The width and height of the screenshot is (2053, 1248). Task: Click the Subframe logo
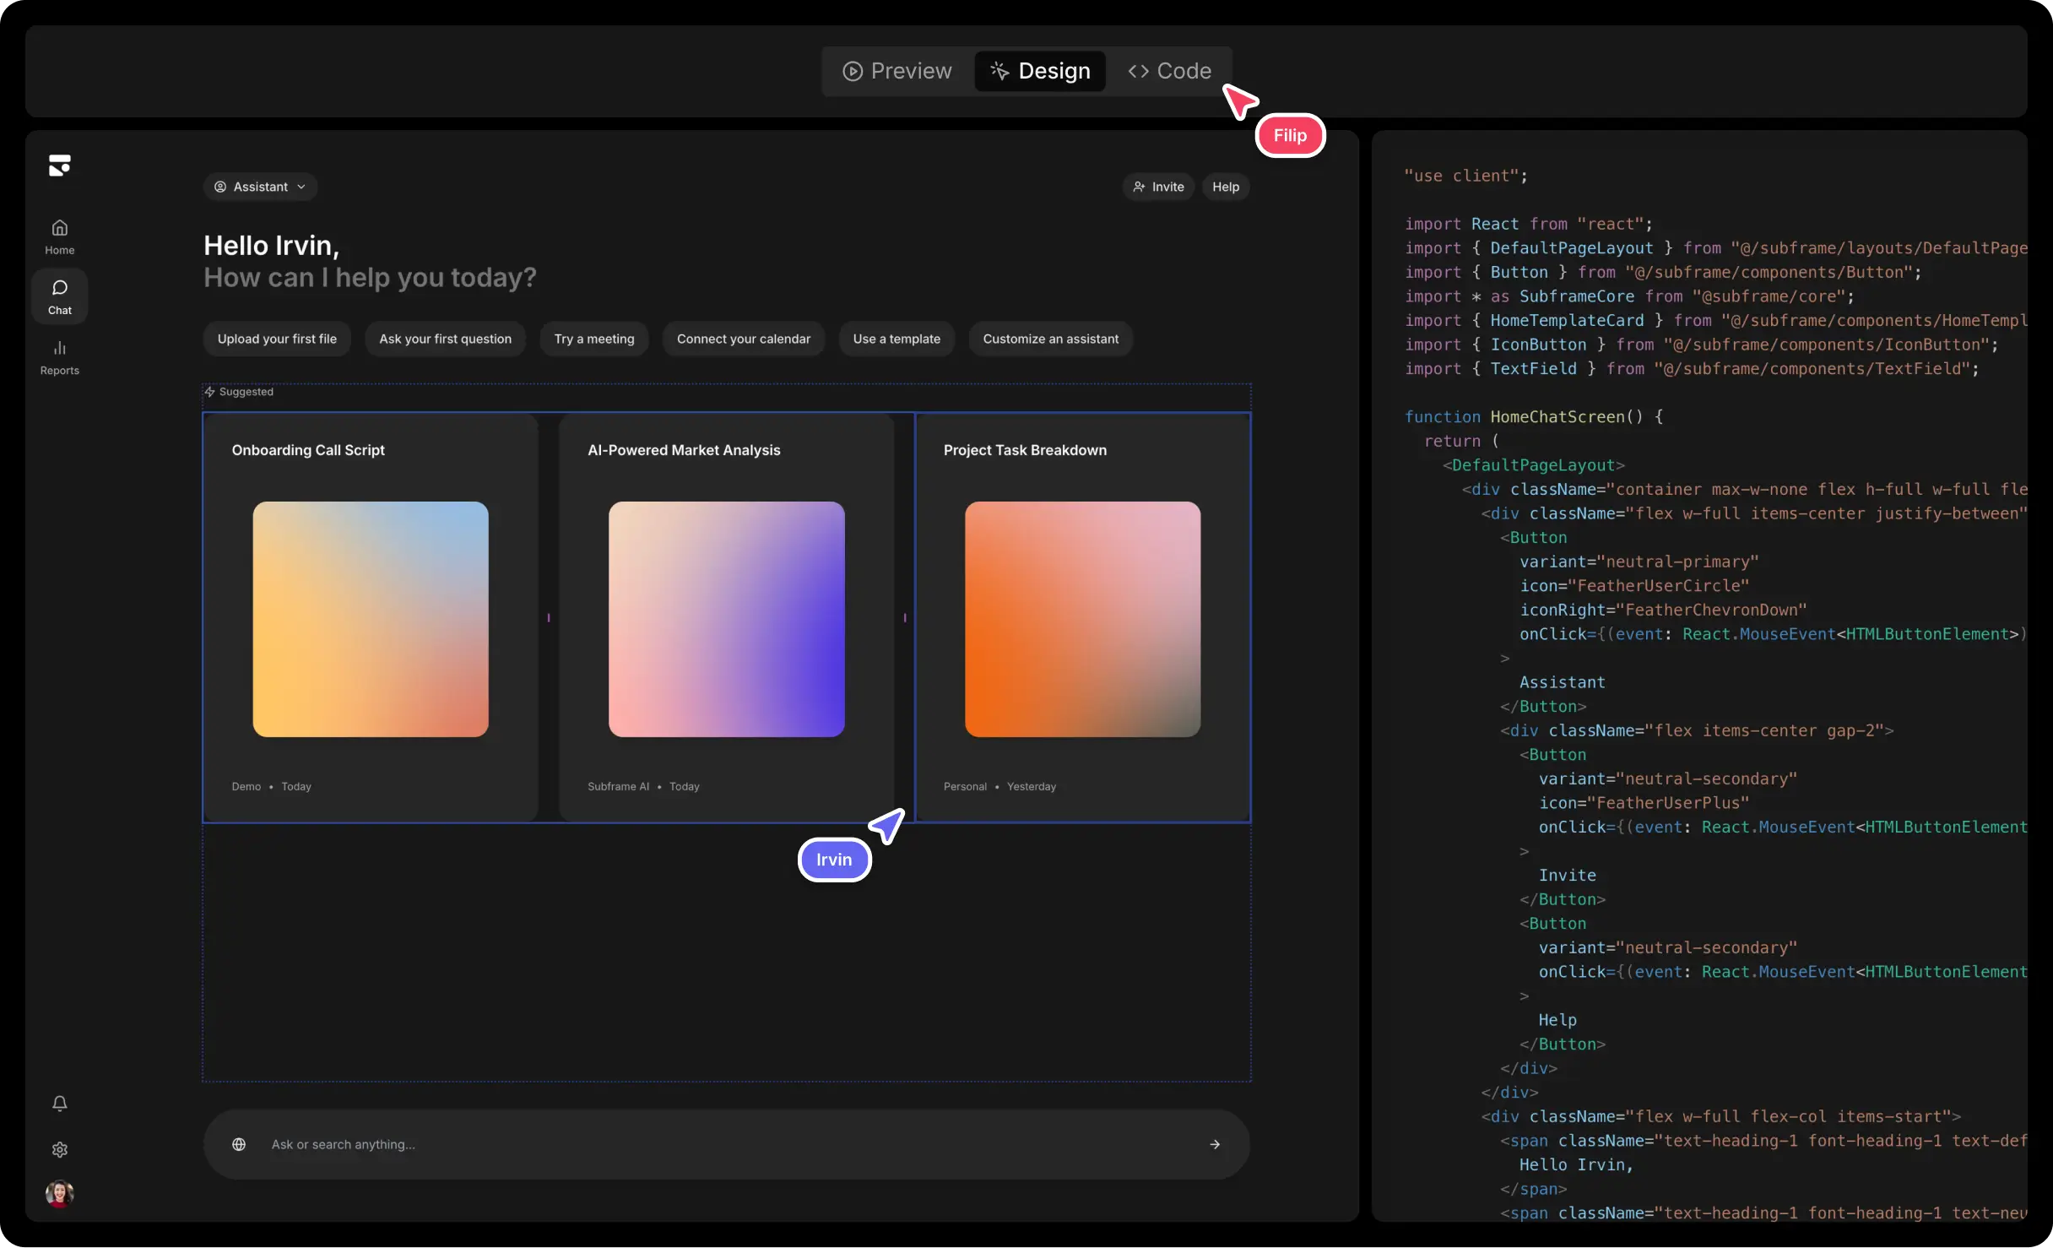(x=59, y=165)
